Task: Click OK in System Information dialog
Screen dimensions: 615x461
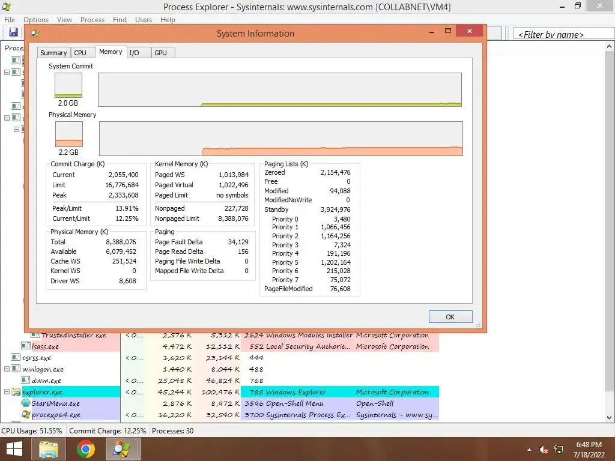Action: point(450,317)
